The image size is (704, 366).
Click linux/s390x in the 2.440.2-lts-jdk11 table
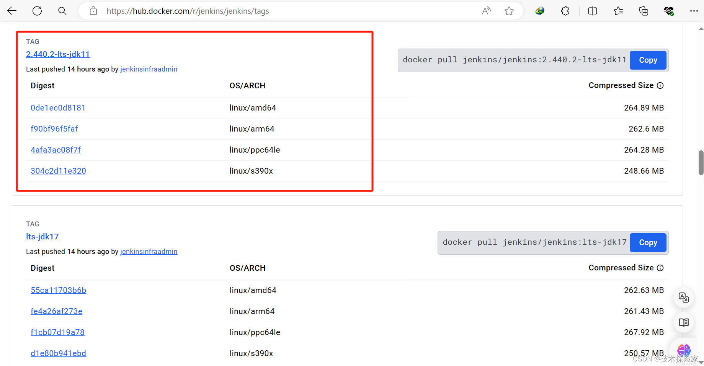(251, 171)
